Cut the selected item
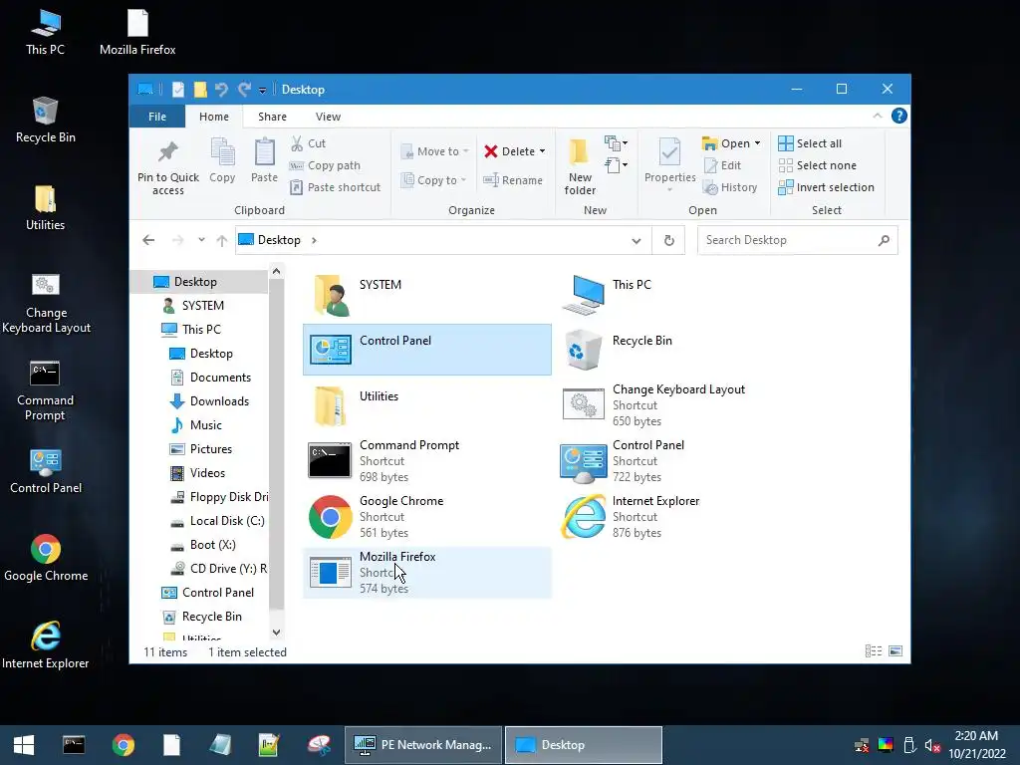1020x765 pixels. click(x=308, y=143)
